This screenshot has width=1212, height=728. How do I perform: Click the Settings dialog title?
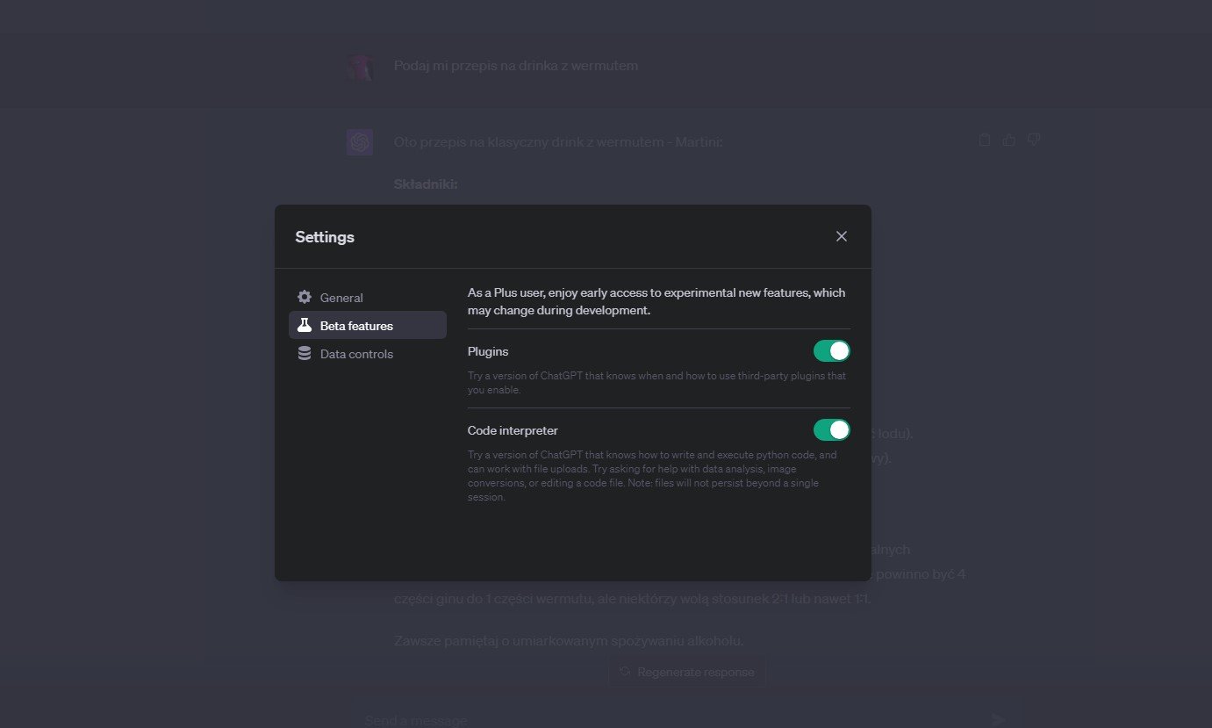point(325,237)
